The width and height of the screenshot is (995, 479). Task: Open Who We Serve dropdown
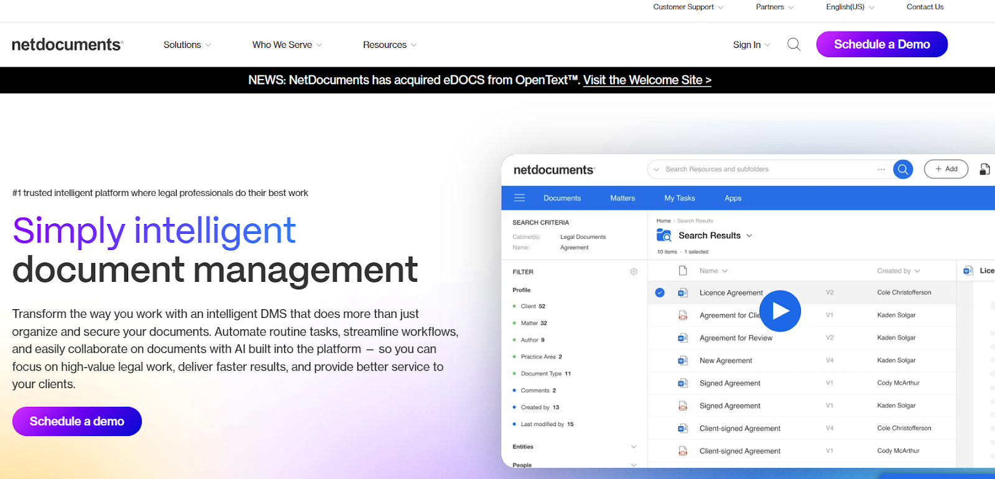click(287, 45)
